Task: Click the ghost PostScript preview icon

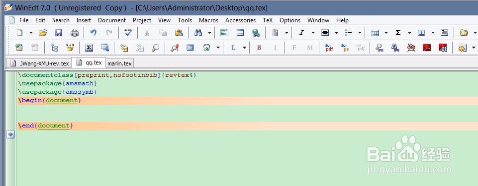Action: pos(411,48)
